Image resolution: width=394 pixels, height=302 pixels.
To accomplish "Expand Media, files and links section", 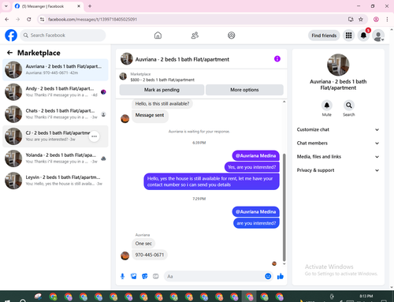I will tap(338, 157).
